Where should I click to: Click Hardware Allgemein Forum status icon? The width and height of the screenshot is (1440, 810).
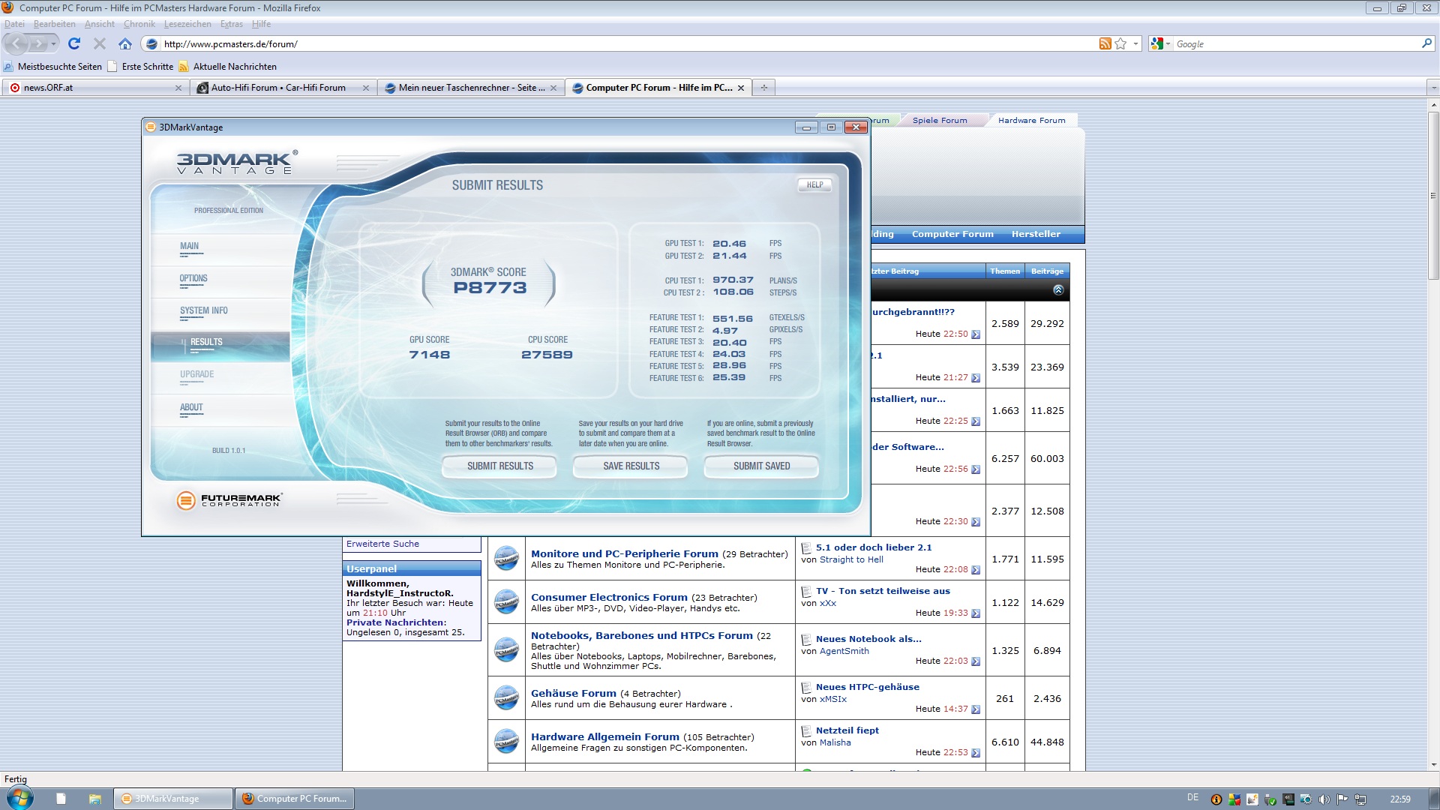click(506, 742)
